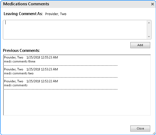Click the dialog resize grip corner
The width and height of the screenshot is (156, 135).
point(154,133)
